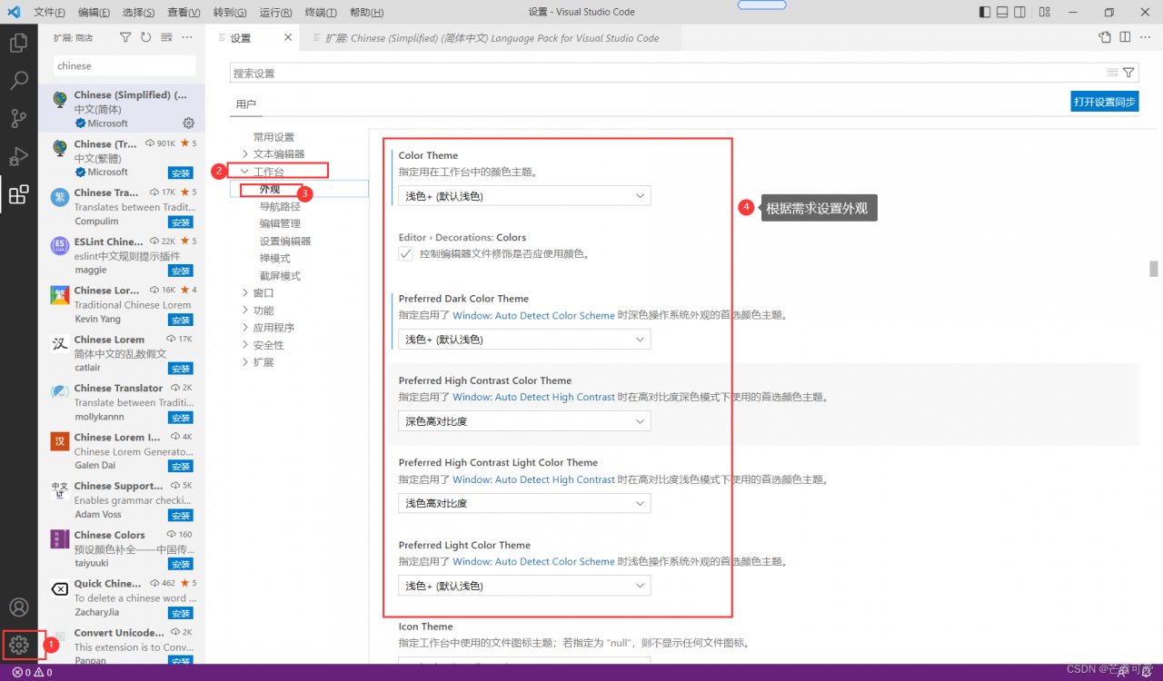Screen dimensions: 1163x681
Task: Select 常用设置 in settings tree
Action: 273,137
